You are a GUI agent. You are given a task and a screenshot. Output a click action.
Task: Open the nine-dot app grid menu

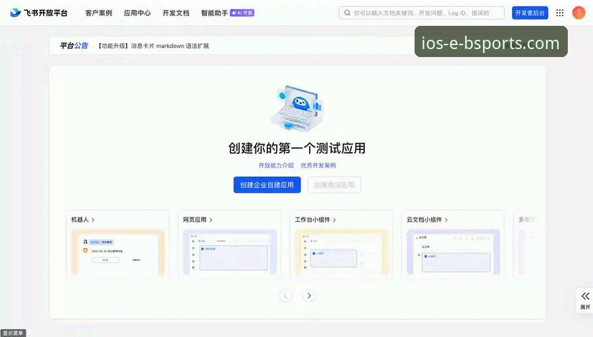point(560,13)
